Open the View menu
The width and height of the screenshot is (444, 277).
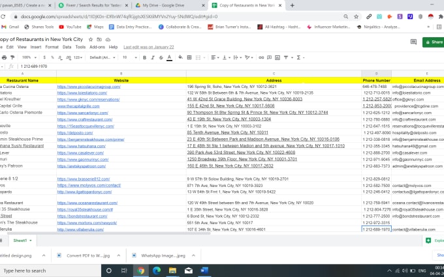22,47
